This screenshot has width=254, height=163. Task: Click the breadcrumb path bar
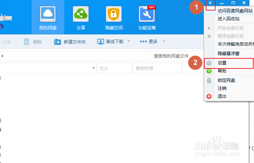coord(74,56)
